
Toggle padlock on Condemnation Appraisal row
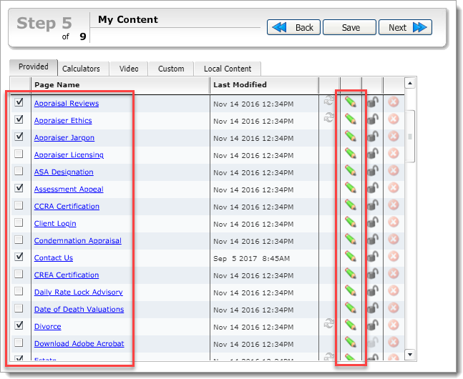coord(373,239)
